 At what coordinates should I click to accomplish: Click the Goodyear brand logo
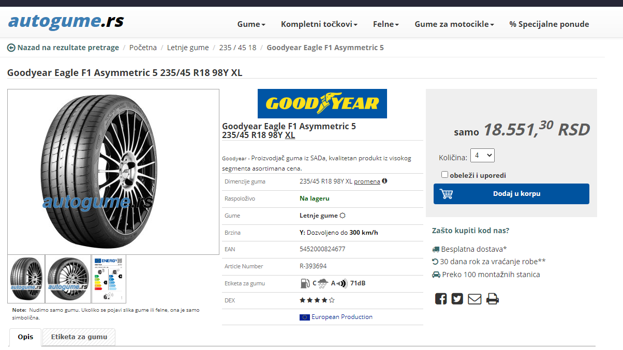pos(322,104)
